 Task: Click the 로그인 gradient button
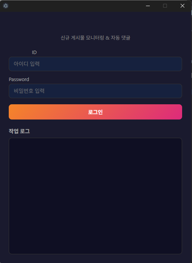(95, 112)
